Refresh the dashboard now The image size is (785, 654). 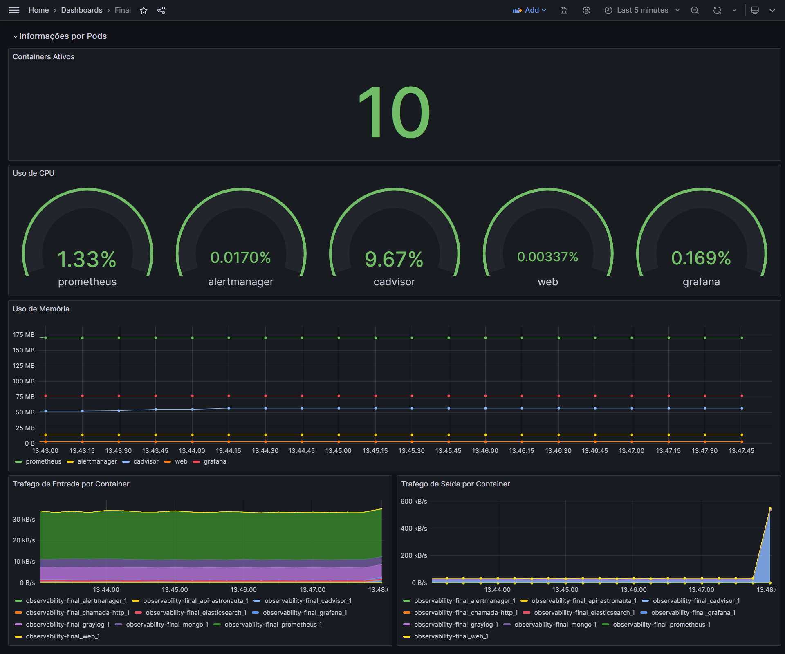(x=717, y=10)
